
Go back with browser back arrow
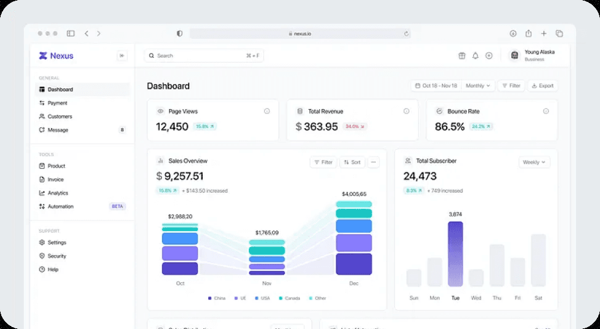[86, 34]
